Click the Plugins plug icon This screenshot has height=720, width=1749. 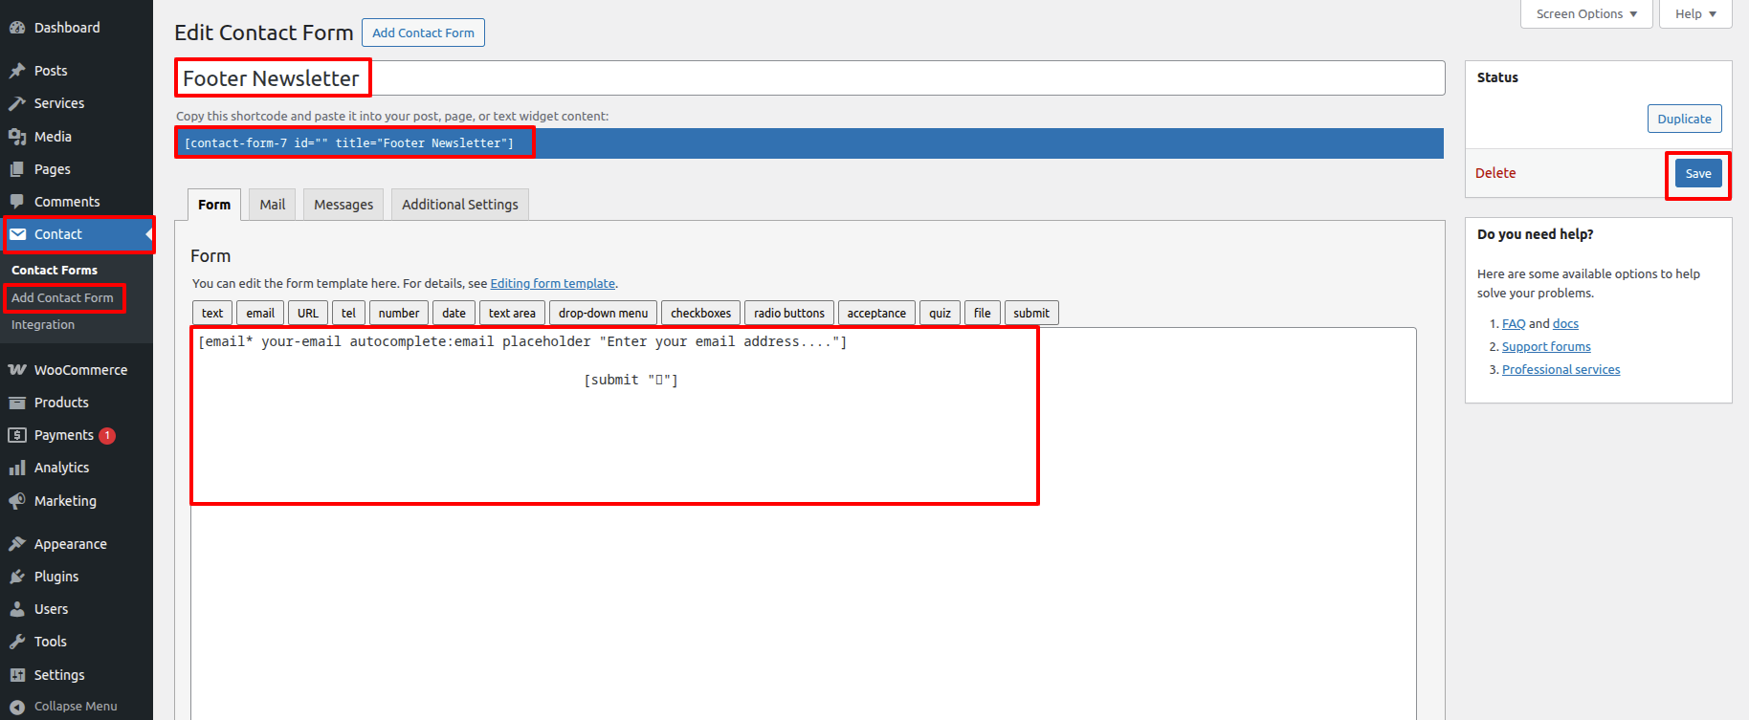tap(17, 577)
